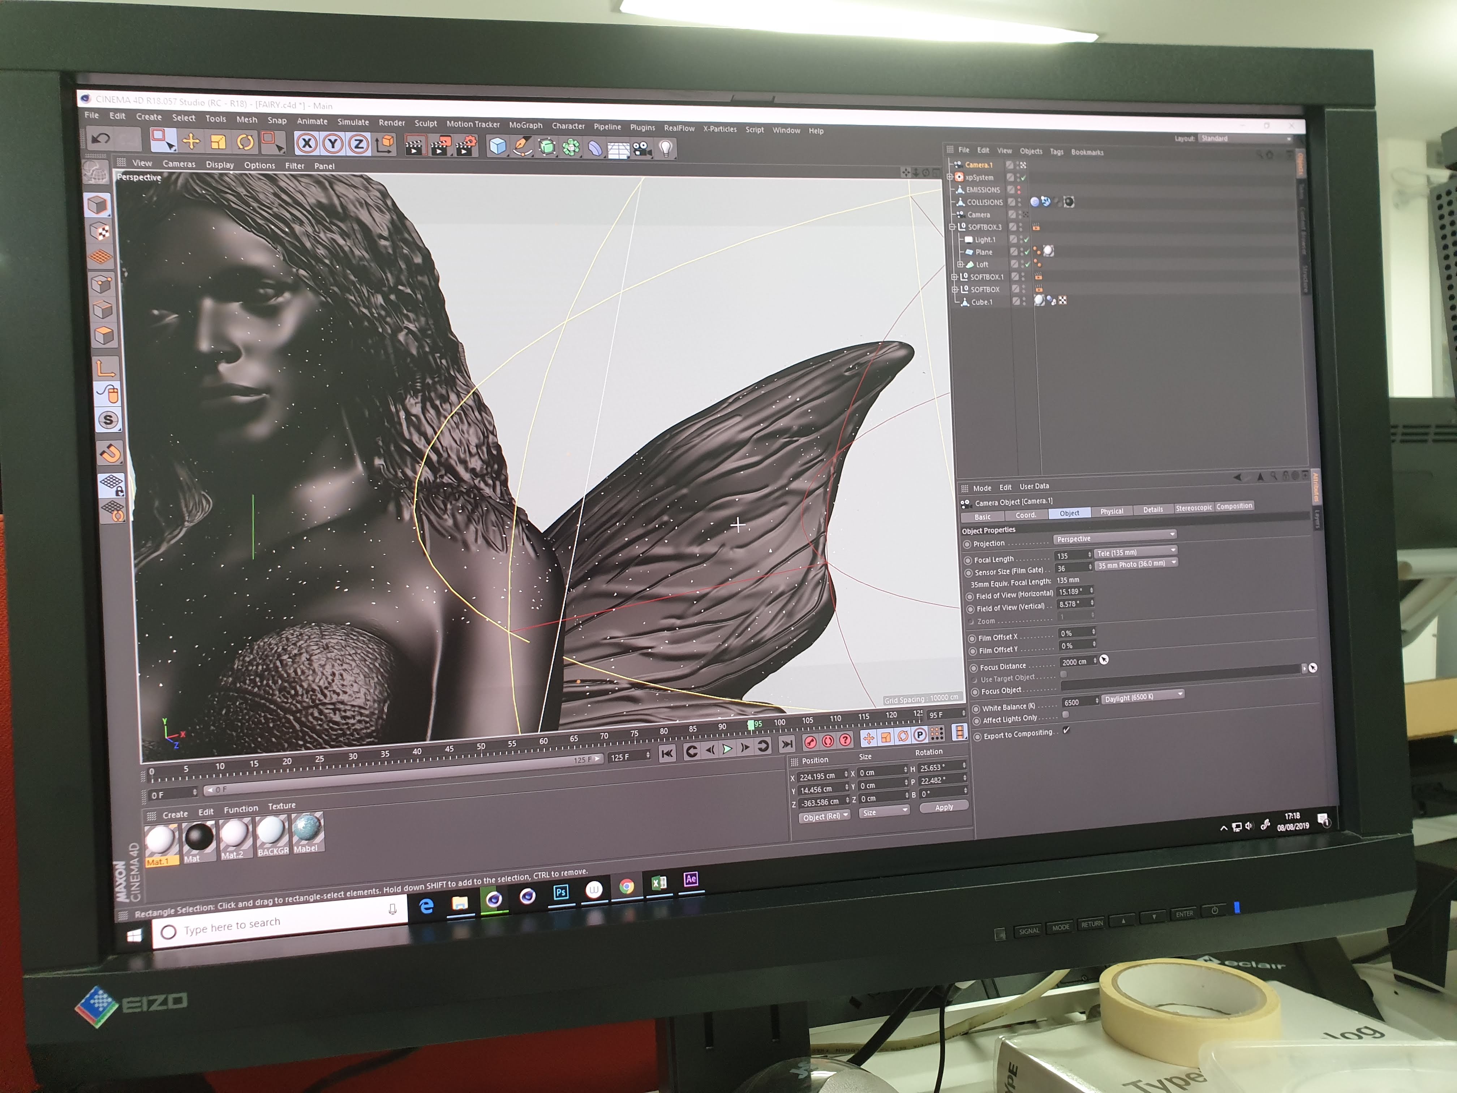Screen dimensions: 1457x1093
Task: Go to end of animation
Action: click(x=786, y=745)
